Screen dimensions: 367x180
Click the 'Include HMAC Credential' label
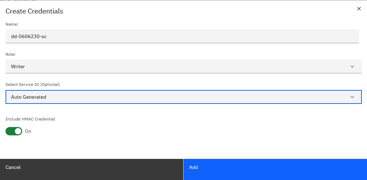[x=30, y=119]
